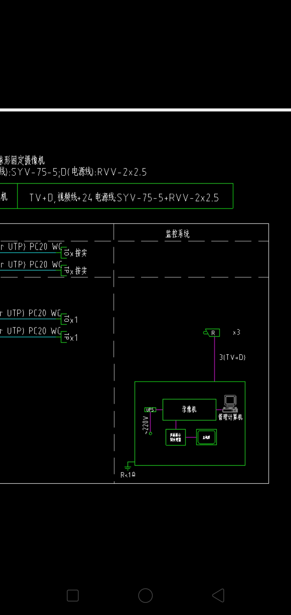Screen dimensions: 291x615
Task: Select the power terminal circle under ~220V line
Action: coord(151,433)
